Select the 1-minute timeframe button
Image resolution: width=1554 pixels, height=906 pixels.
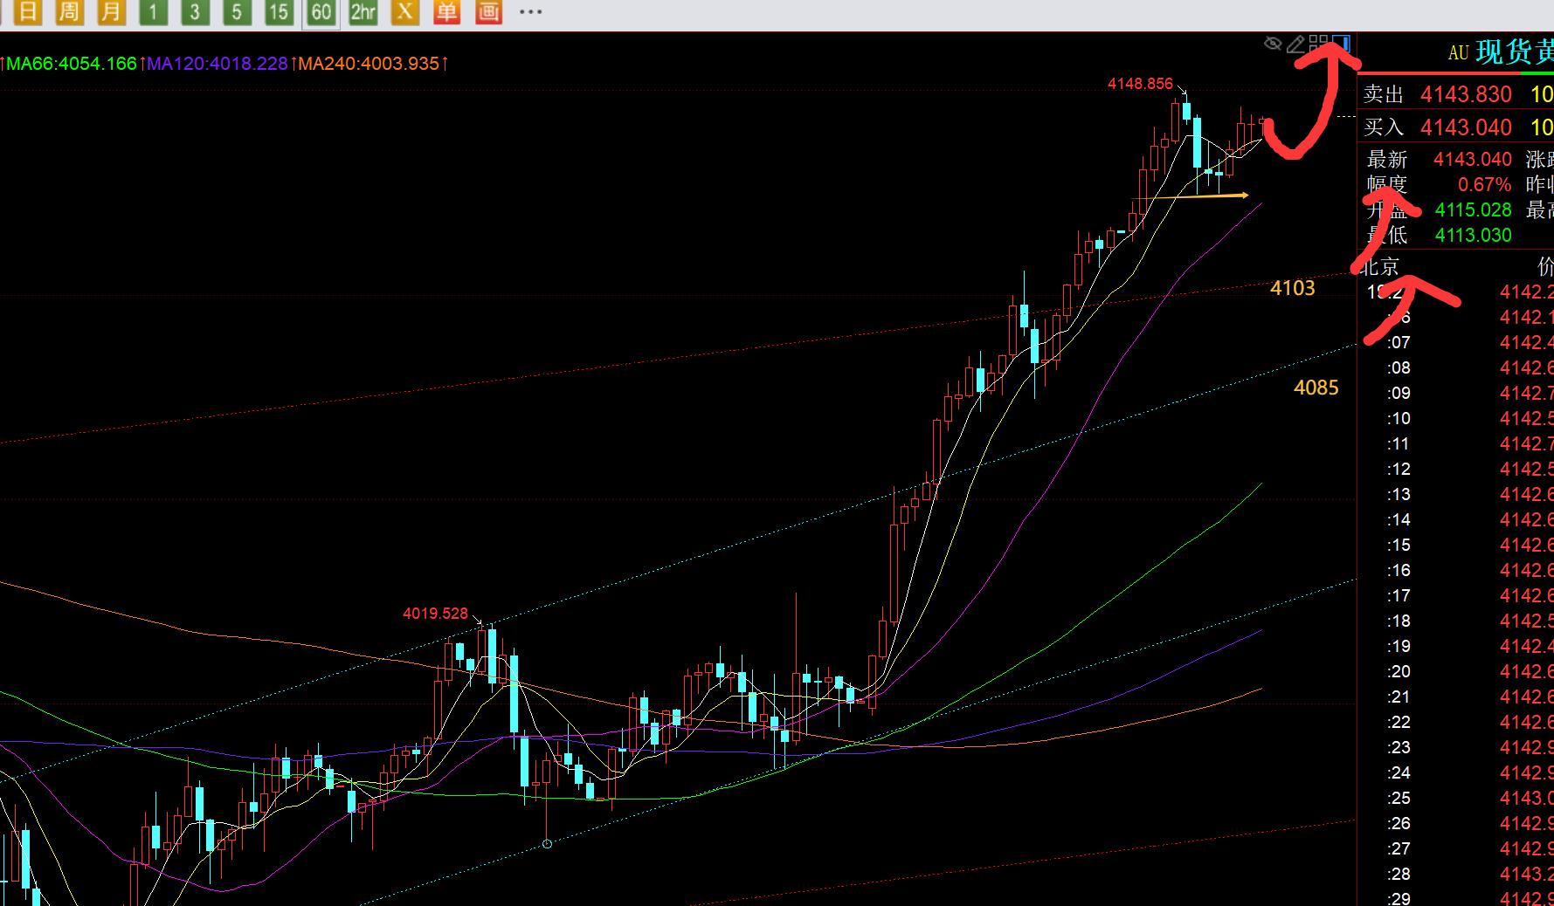pos(153,11)
